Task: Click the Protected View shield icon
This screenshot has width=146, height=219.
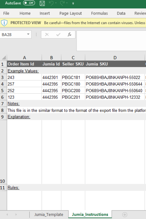Action: pos(4,23)
